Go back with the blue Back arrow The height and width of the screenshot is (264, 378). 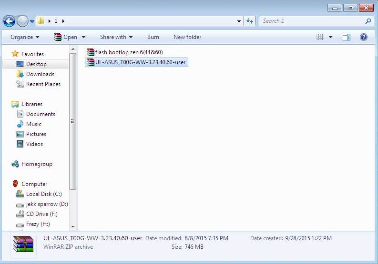tap(9, 21)
